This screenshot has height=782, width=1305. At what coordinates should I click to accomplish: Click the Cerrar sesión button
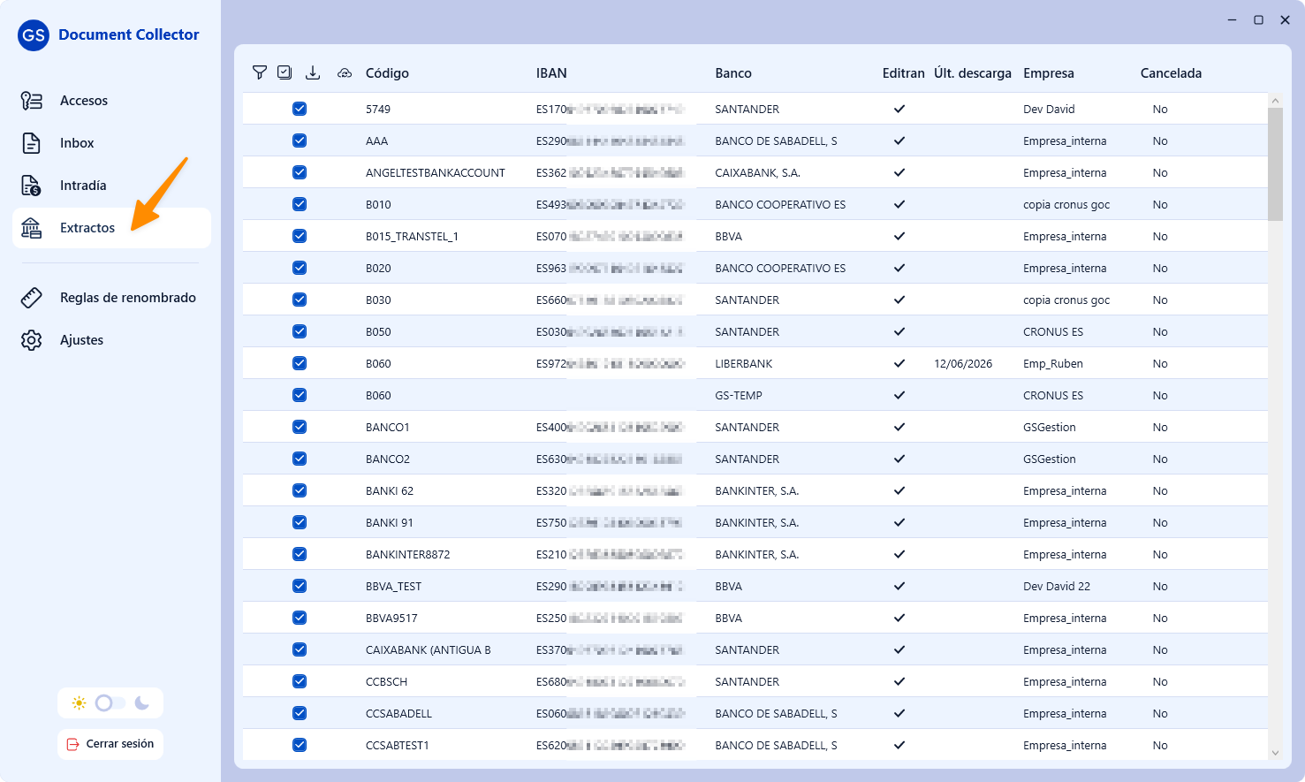pos(110,744)
